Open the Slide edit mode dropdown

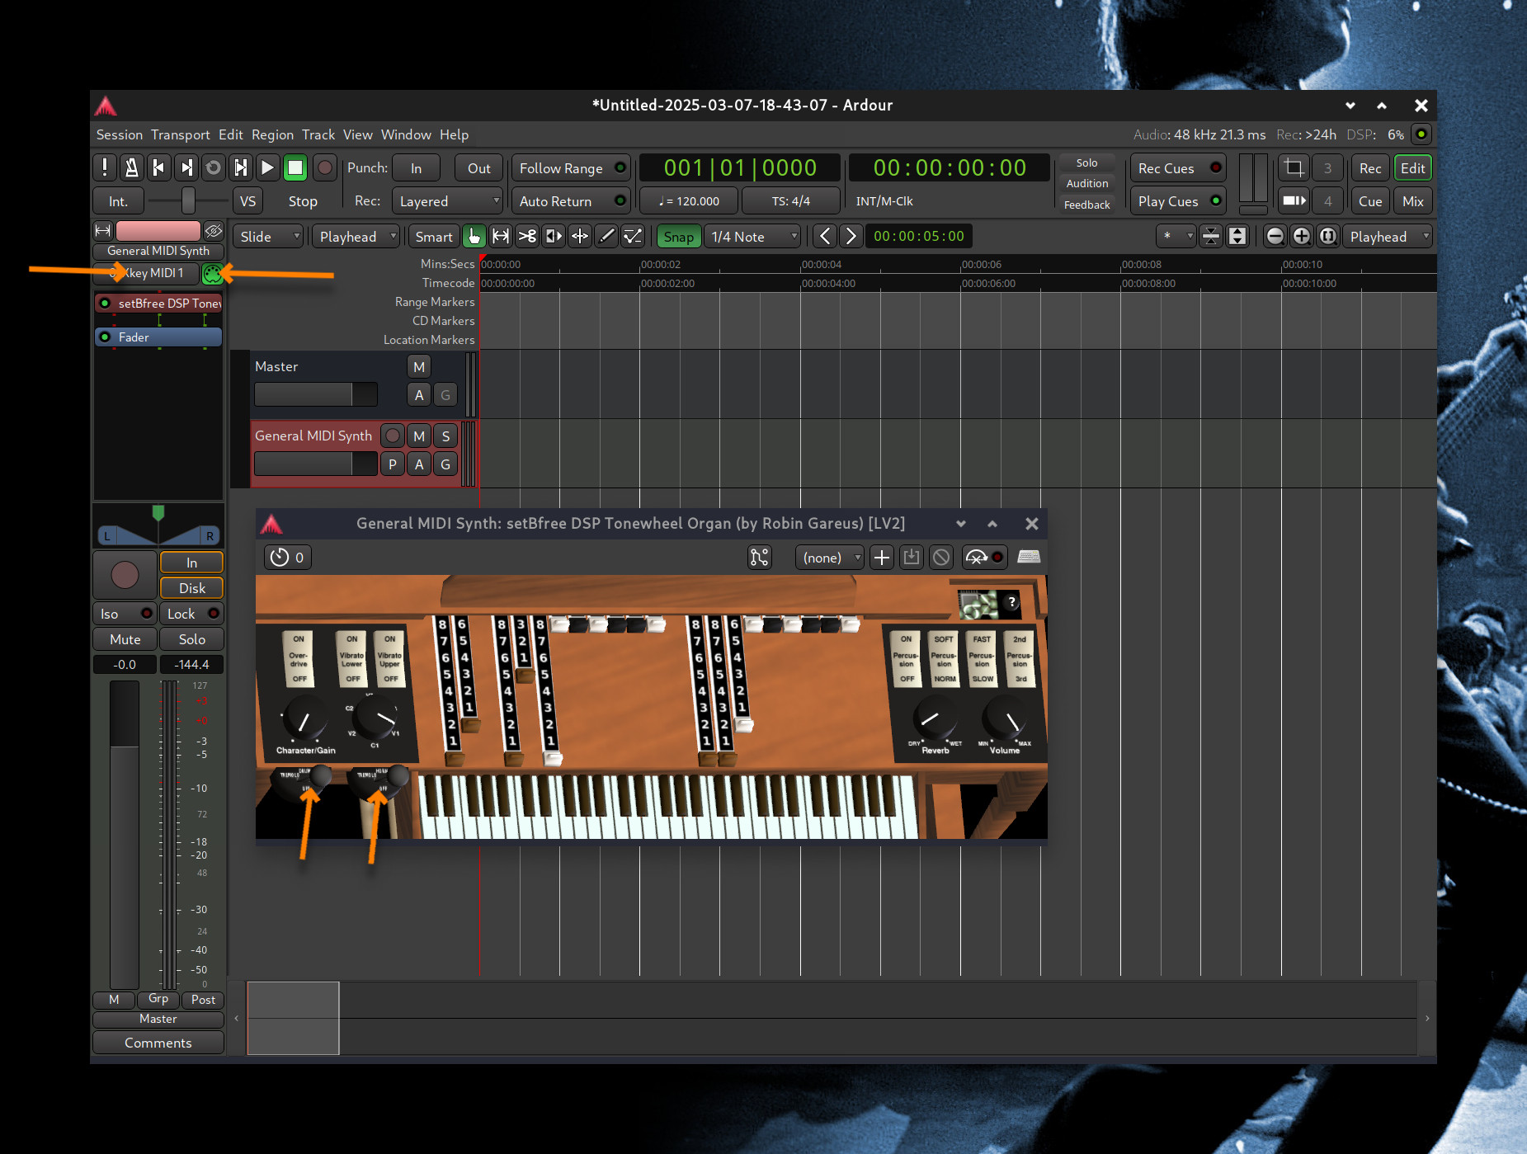pyautogui.click(x=268, y=237)
